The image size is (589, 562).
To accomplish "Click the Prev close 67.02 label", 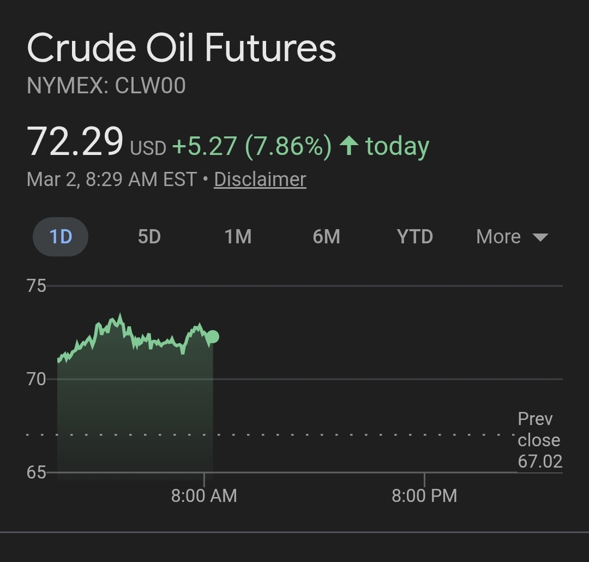I will [539, 440].
